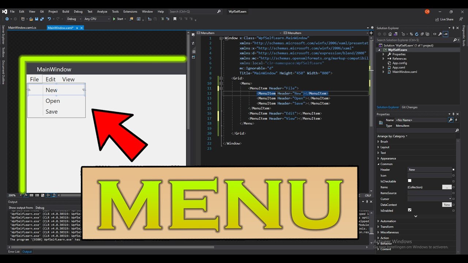This screenshot has height=263, width=468.
Task: Click the bookmark icon in toolbar
Action: pos(175,19)
